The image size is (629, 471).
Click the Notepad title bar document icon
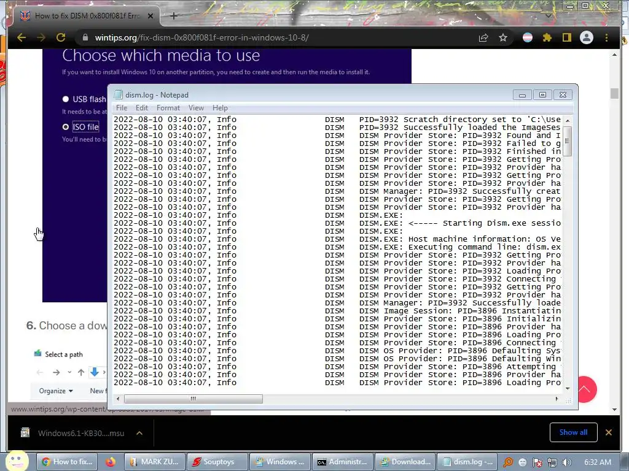coord(118,94)
